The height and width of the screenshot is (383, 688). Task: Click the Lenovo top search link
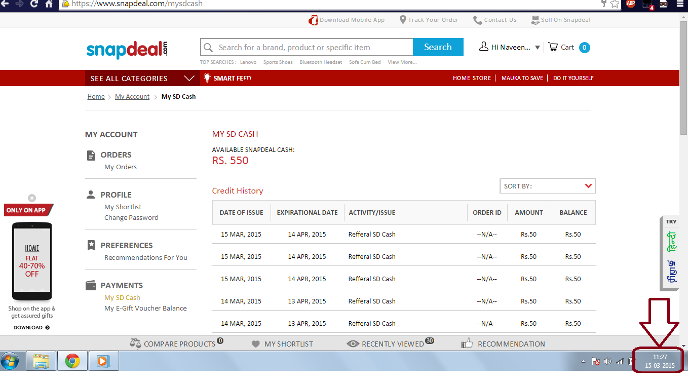248,62
